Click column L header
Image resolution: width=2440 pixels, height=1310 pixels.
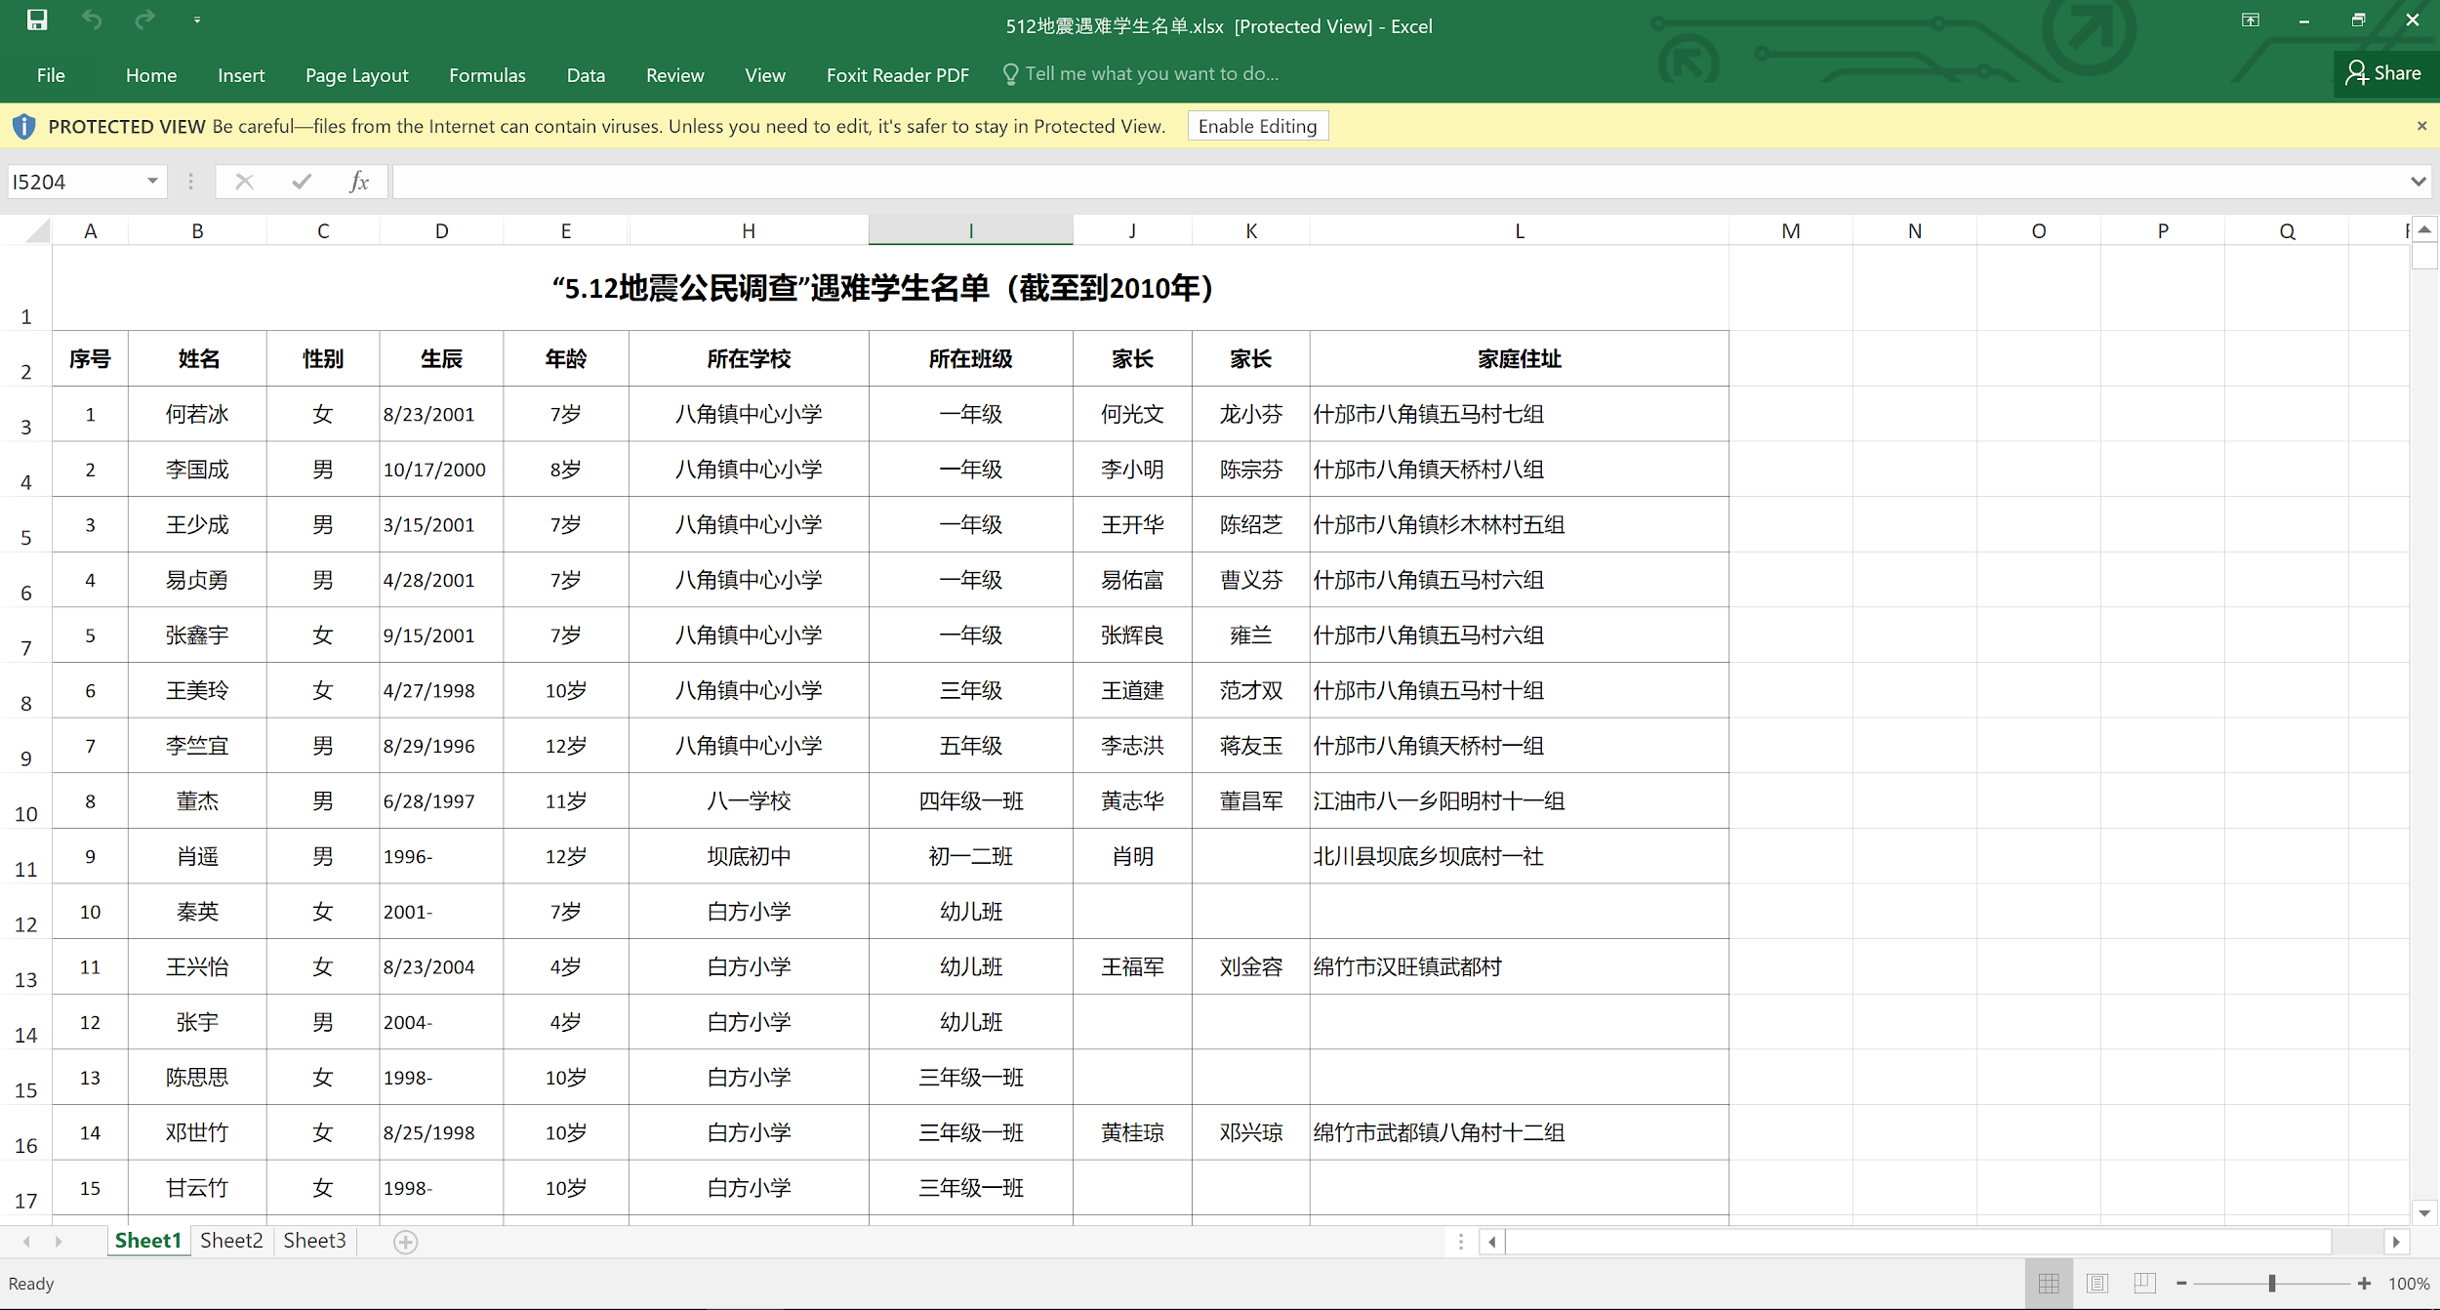(x=1519, y=231)
